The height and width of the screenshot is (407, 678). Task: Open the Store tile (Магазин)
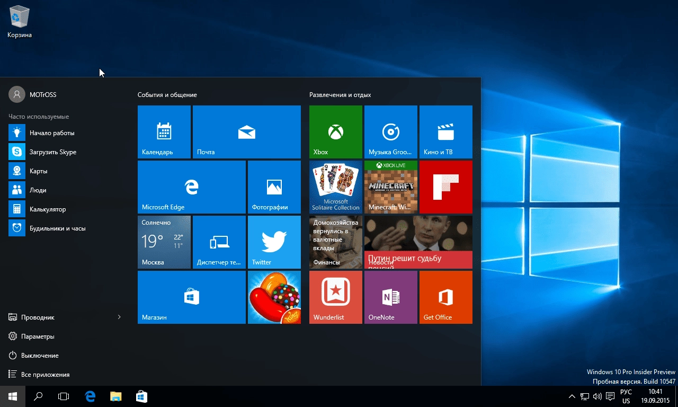[x=192, y=297]
